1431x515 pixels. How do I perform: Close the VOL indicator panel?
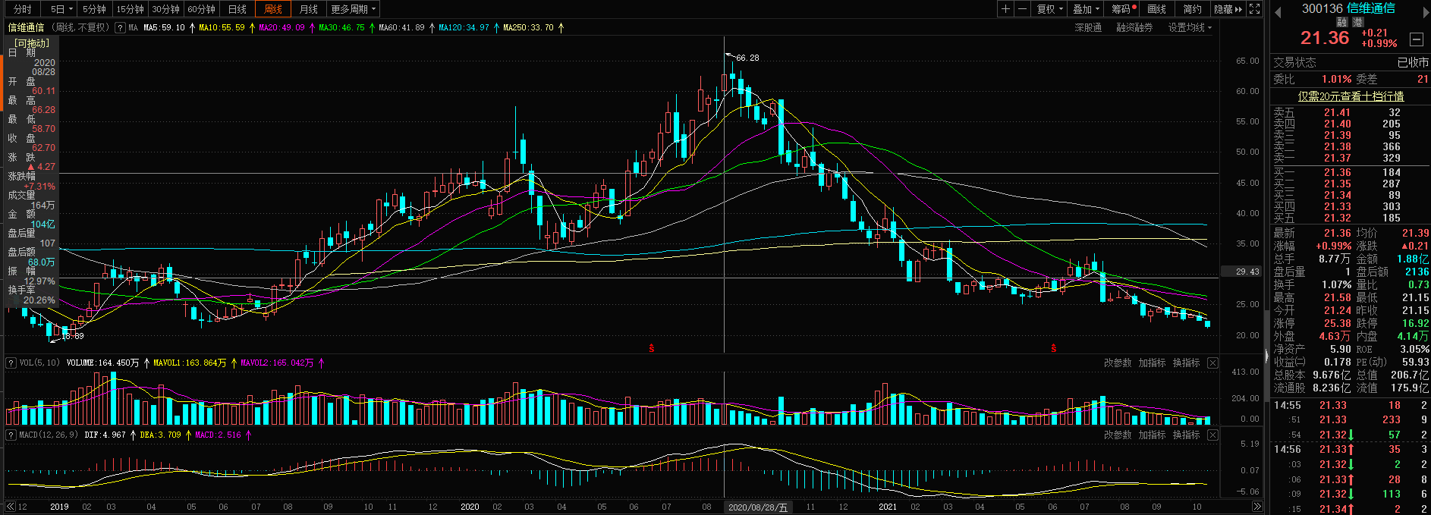1212,363
